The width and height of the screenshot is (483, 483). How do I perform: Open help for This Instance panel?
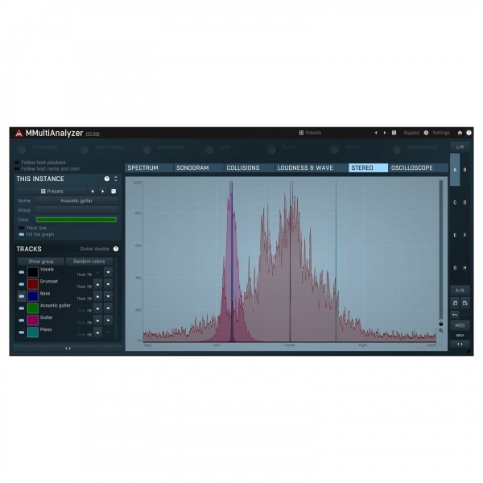[x=107, y=179]
